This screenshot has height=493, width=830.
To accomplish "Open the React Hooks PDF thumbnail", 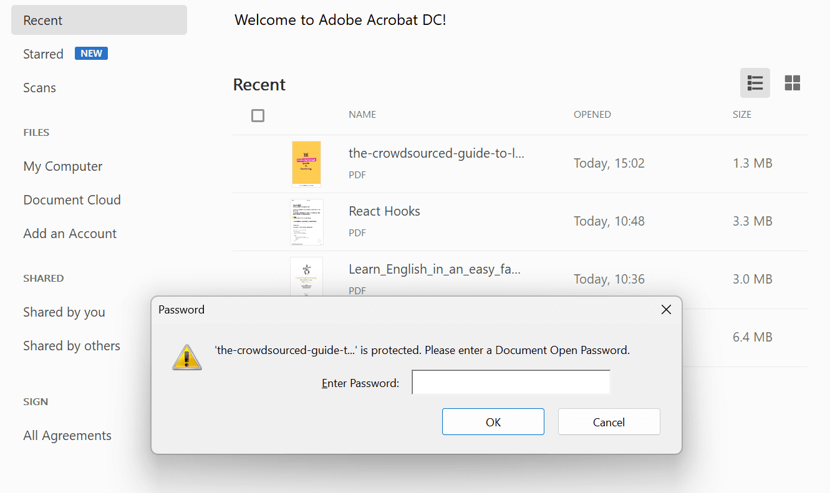I will [306, 221].
